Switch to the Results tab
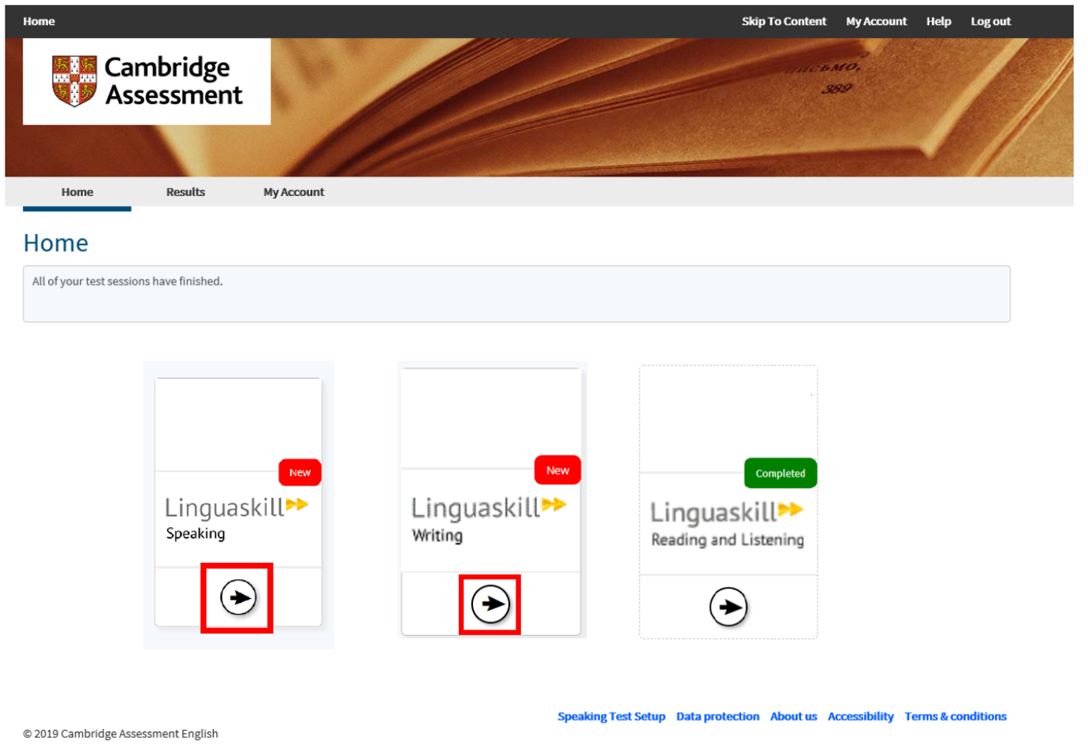Image resolution: width=1088 pixels, height=751 pixels. pos(185,192)
